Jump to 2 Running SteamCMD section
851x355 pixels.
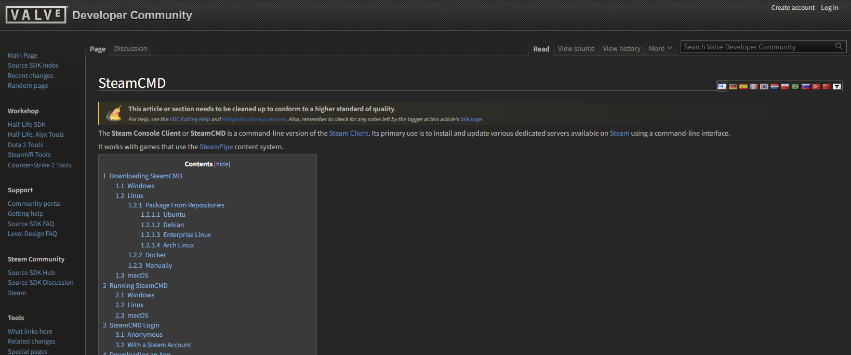tap(135, 286)
